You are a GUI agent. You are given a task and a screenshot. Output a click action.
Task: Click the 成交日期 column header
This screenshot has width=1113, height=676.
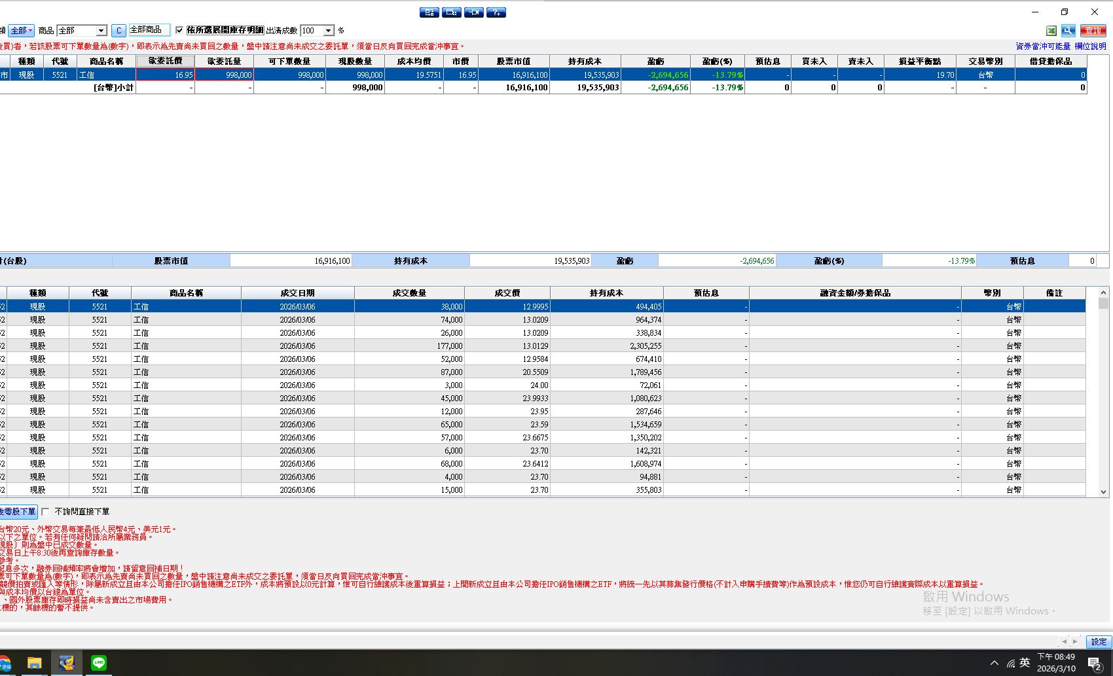point(297,293)
